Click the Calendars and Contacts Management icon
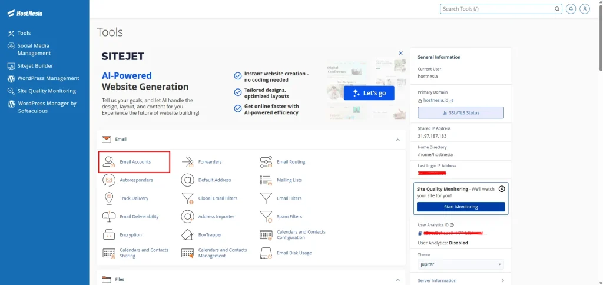The height and width of the screenshot is (285, 603). pos(187,253)
